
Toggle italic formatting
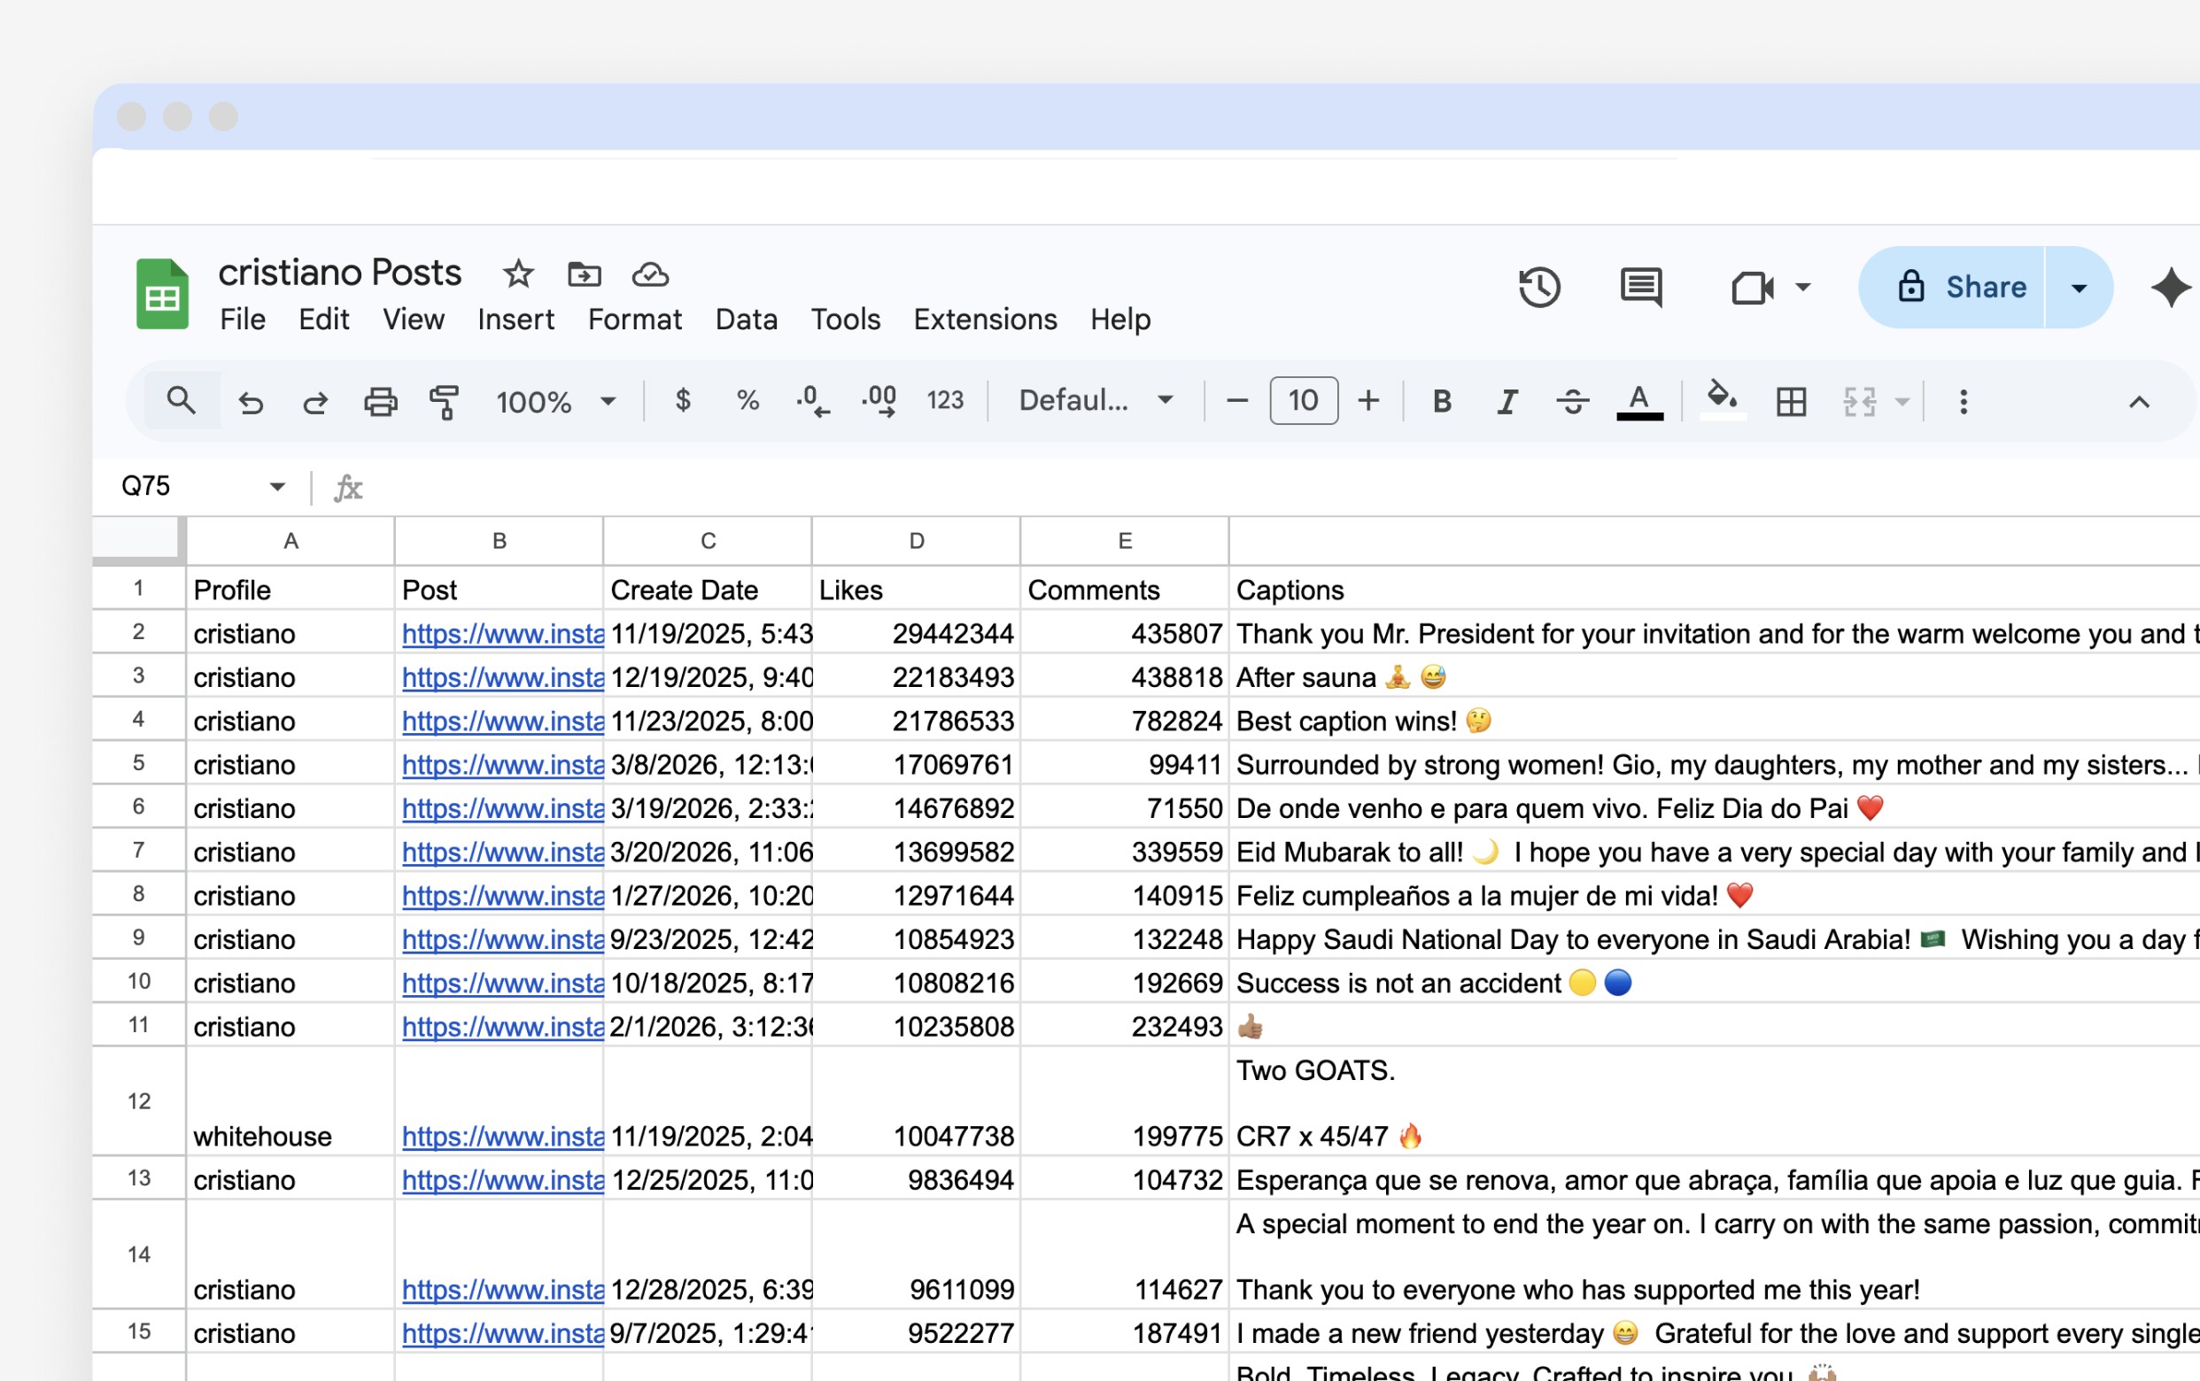pos(1507,401)
